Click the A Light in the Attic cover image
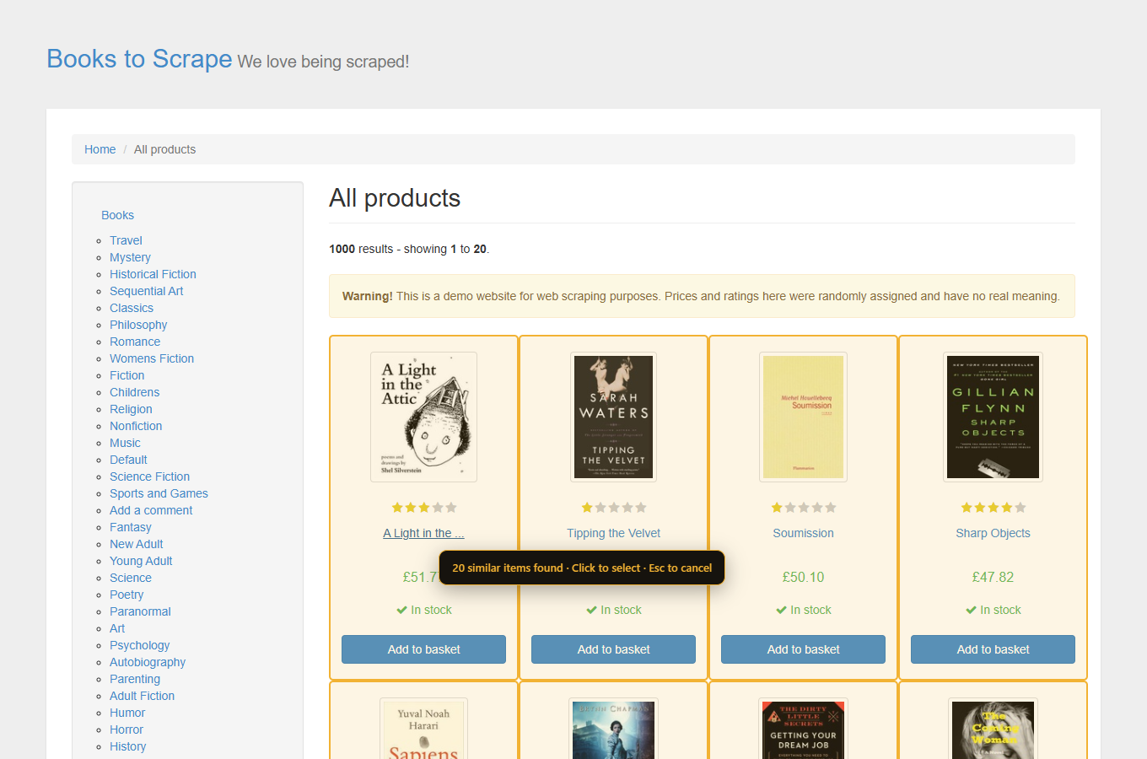 coord(423,417)
